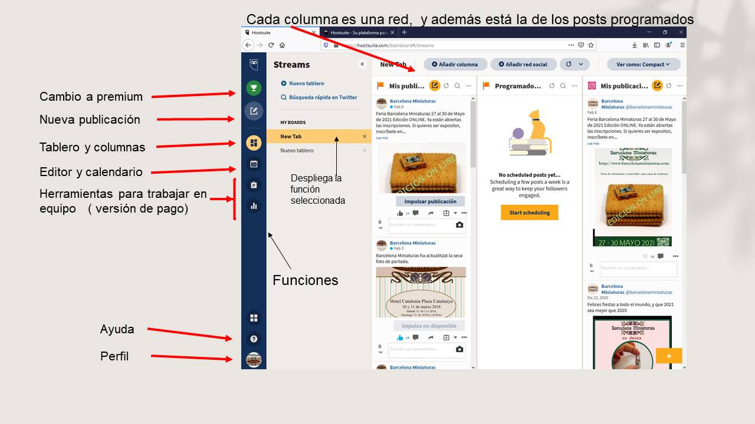Delete the Nuevo tablero board with its x

(365, 151)
